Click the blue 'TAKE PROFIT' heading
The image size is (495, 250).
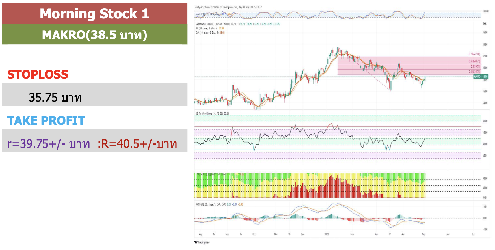click(x=46, y=121)
